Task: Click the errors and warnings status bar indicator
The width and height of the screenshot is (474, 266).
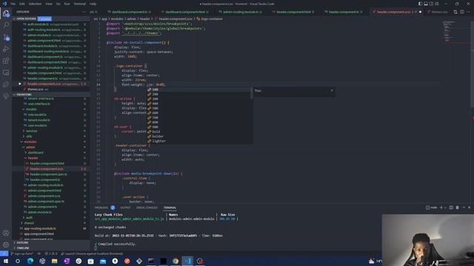Action: coord(51,253)
